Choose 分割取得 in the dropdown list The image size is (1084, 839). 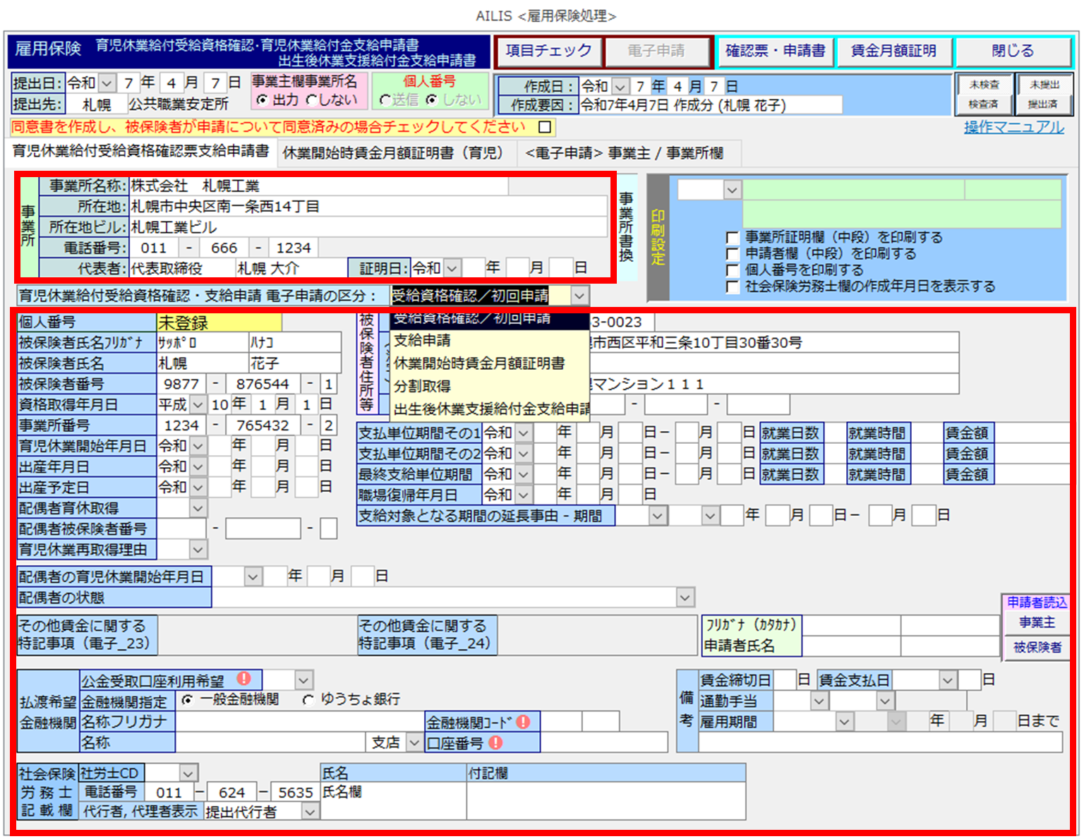(422, 386)
